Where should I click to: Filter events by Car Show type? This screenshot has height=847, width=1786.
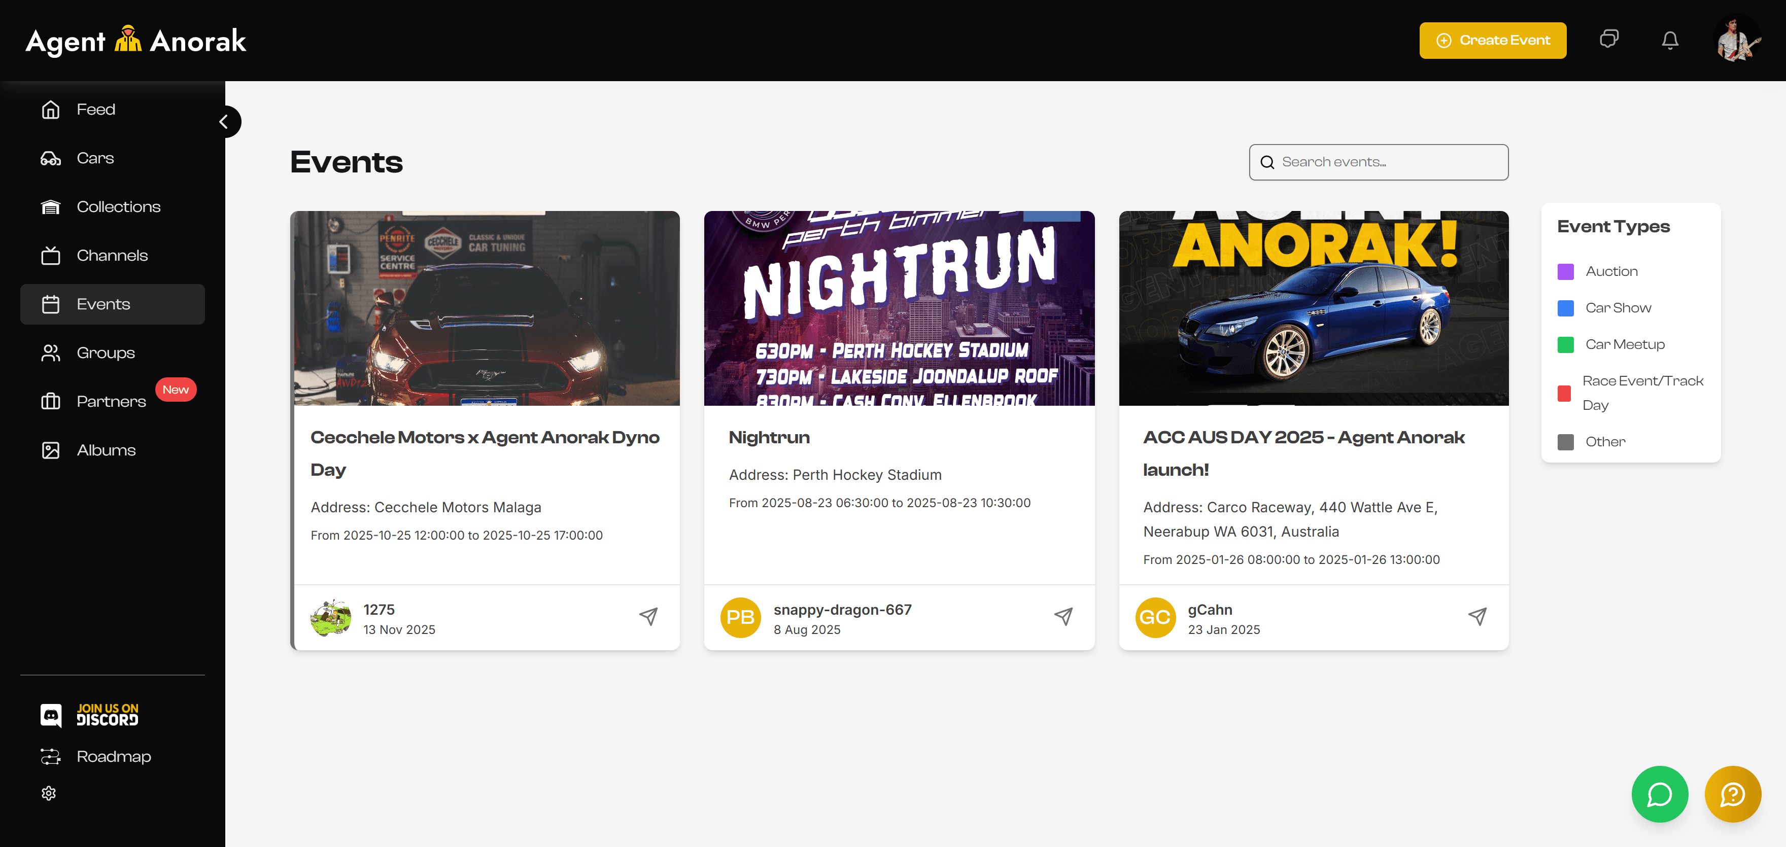point(1618,308)
